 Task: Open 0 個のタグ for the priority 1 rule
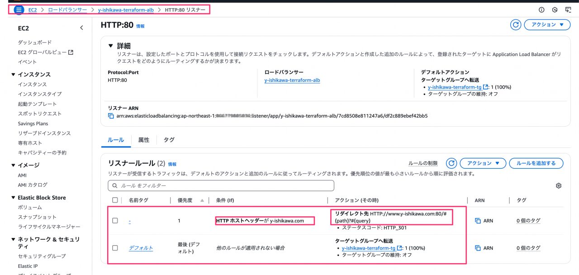click(x=528, y=221)
